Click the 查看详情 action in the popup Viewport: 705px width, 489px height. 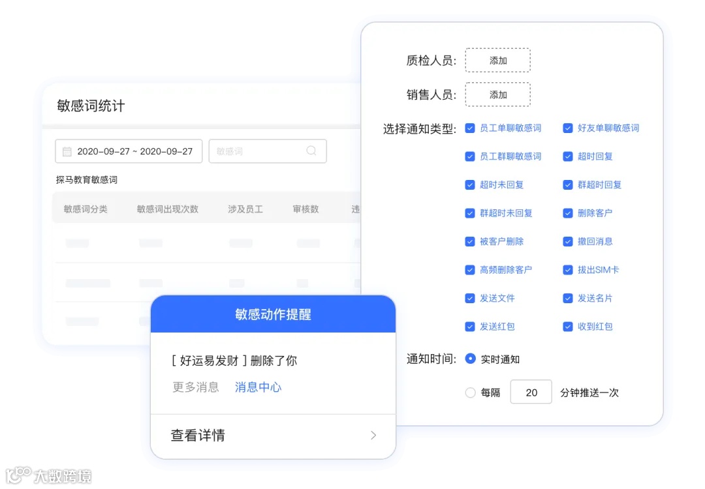(x=197, y=436)
